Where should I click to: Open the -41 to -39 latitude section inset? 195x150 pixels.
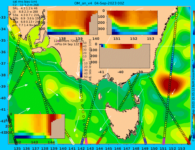point(125,56)
